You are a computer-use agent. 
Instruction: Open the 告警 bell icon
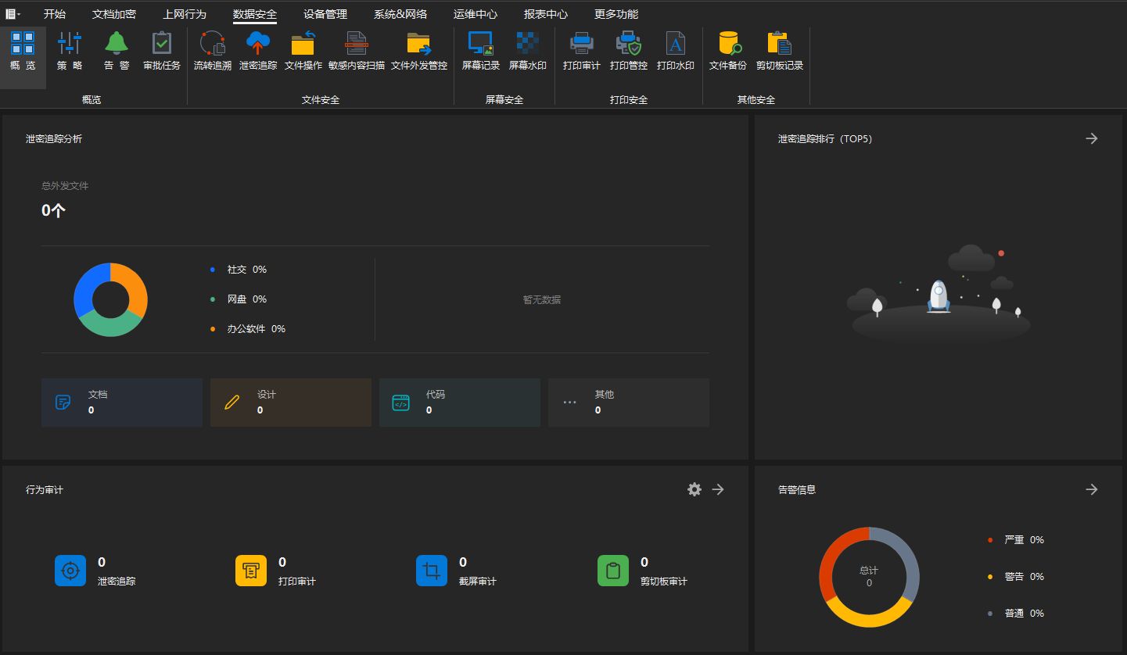[x=117, y=52]
